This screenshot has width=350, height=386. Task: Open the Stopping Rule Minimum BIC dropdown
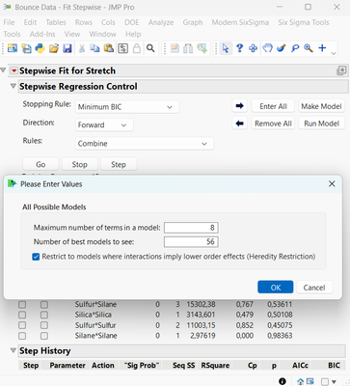click(x=127, y=107)
